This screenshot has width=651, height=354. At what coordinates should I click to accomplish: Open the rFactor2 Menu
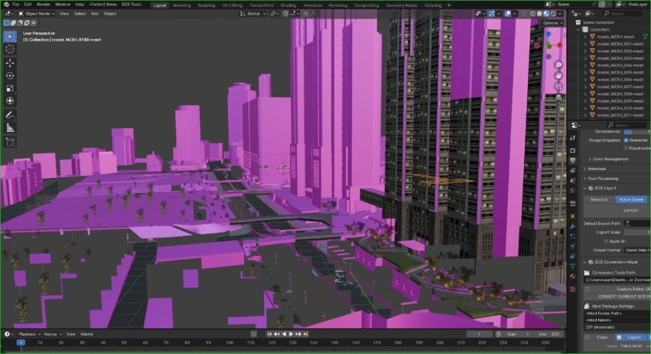point(103,4)
